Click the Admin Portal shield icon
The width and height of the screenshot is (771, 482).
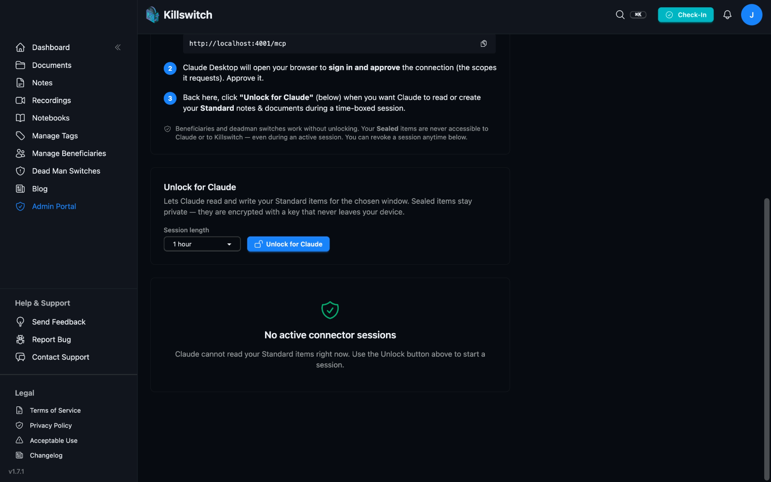pyautogui.click(x=20, y=206)
